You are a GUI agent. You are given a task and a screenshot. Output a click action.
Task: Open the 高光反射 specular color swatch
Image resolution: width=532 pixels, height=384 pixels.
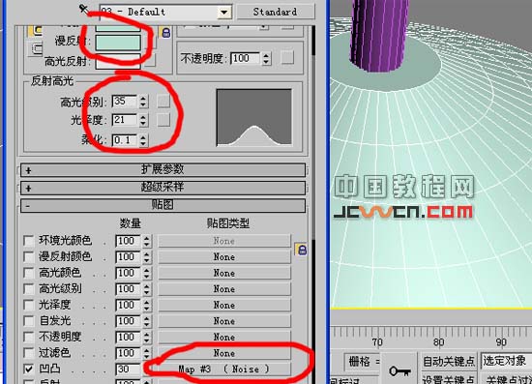coord(118,62)
